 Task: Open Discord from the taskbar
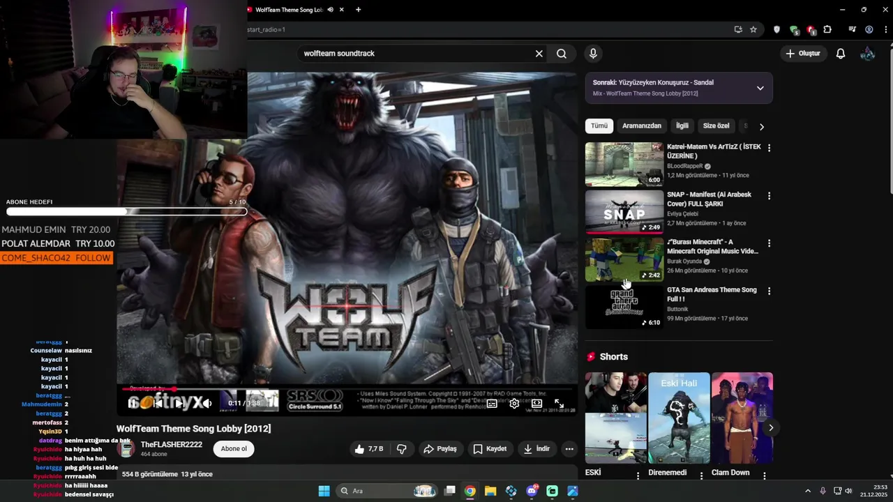click(532, 491)
